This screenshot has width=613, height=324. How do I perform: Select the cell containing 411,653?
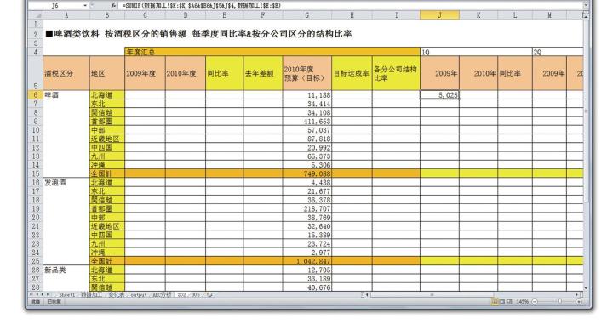306,122
